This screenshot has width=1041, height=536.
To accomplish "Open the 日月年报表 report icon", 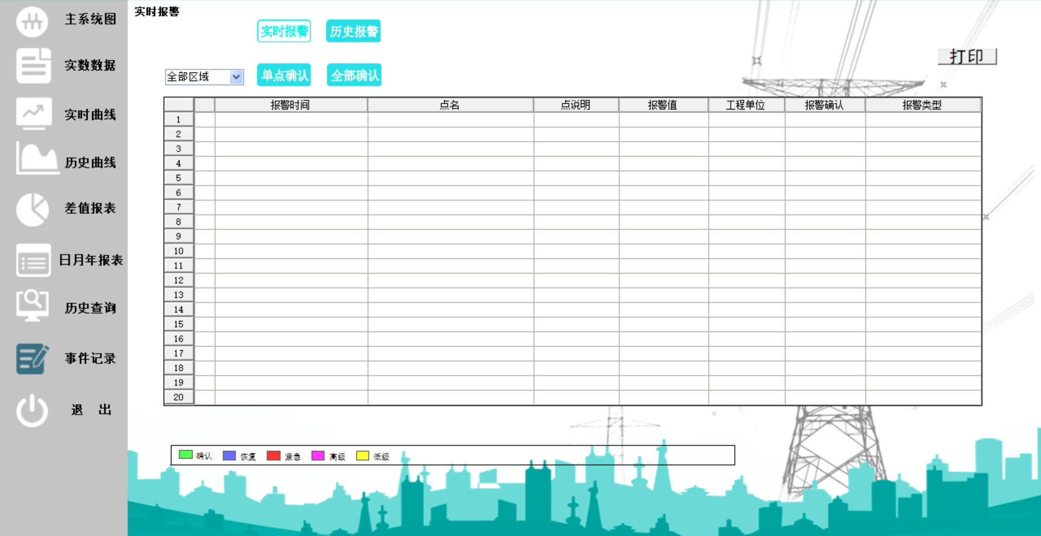I will point(33,260).
